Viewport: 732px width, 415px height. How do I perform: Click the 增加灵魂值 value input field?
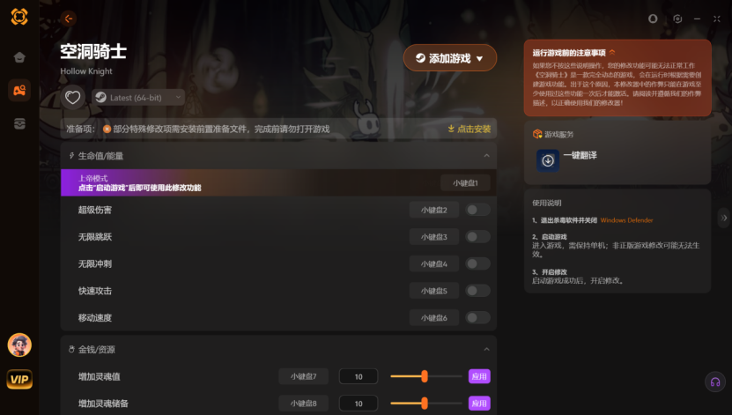(359, 376)
